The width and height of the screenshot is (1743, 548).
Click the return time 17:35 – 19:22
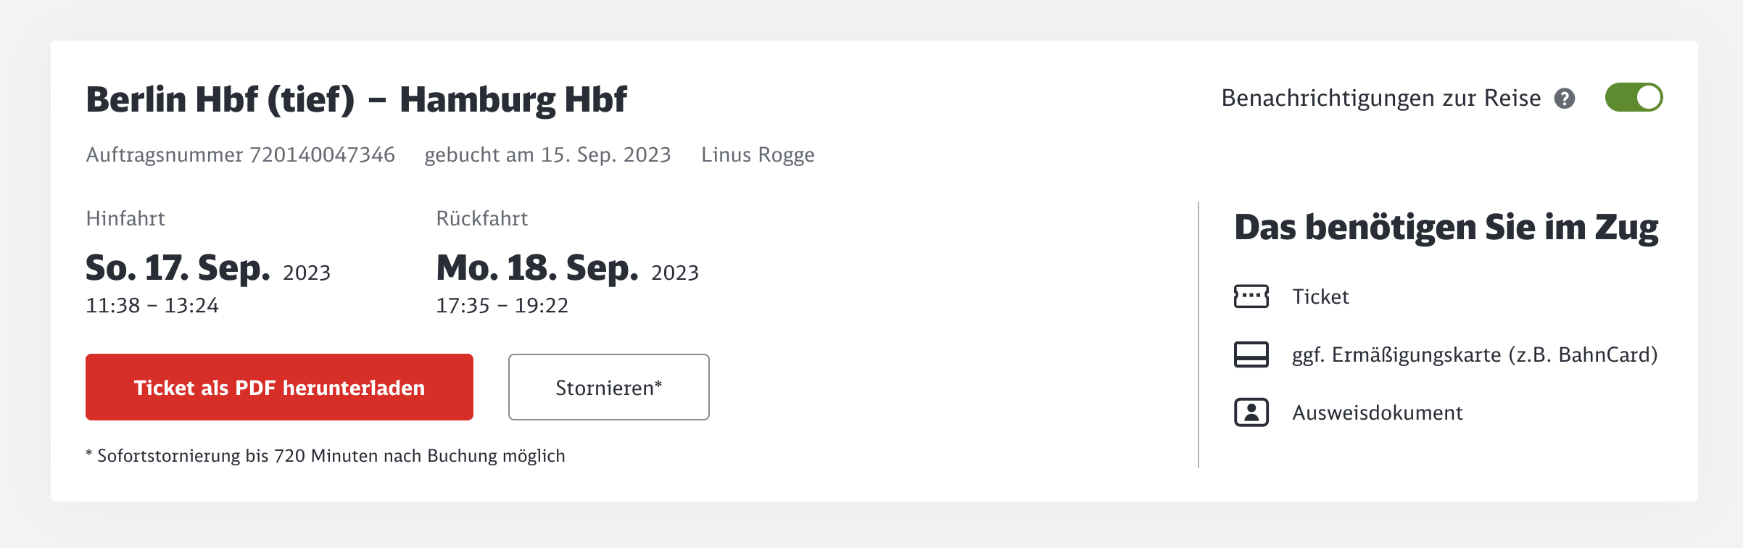point(502,306)
